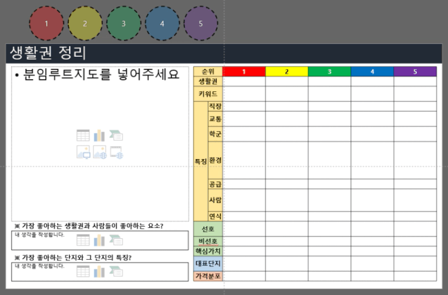Select the blue circle numbered 4

click(162, 23)
